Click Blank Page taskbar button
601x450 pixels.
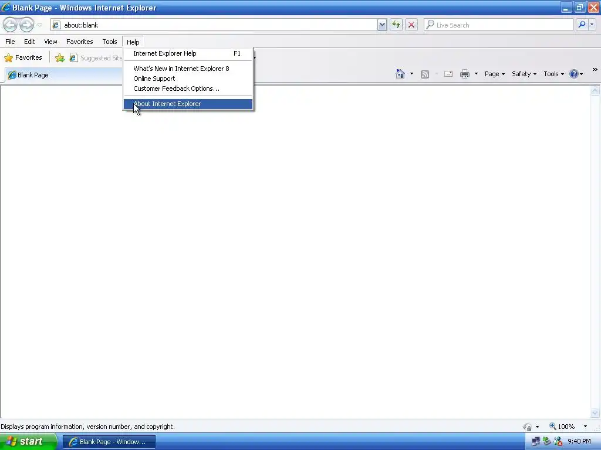coord(109,442)
